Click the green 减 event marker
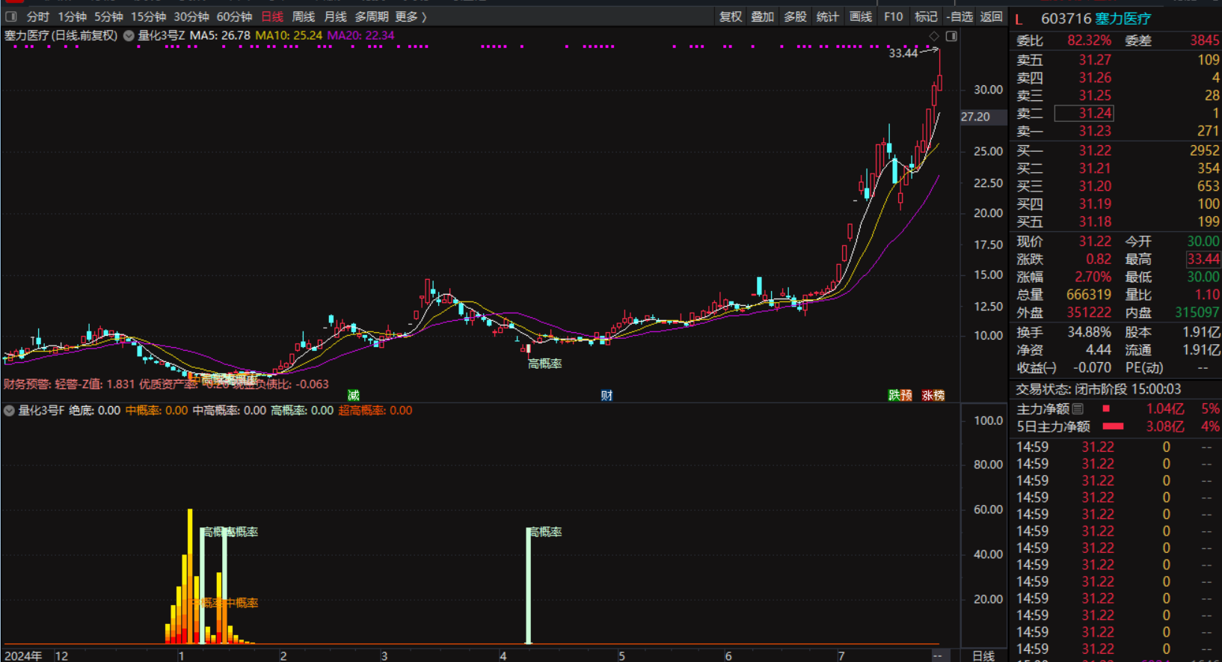Screen dimensions: 1222x662 coord(354,395)
